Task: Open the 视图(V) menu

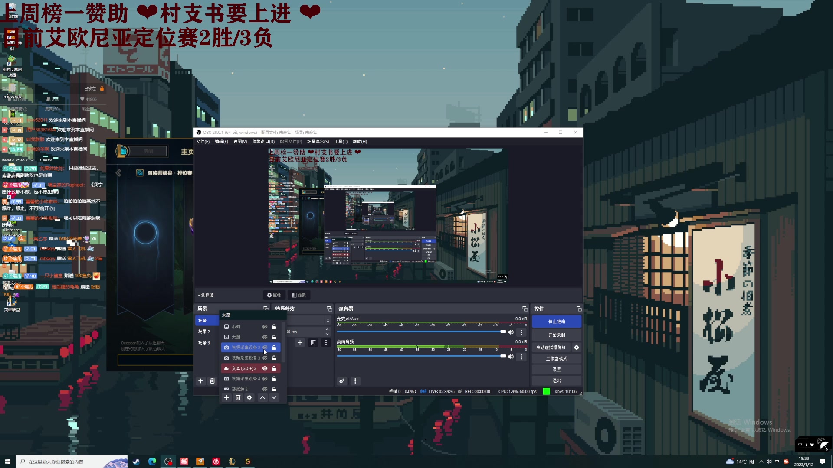Action: tap(240, 142)
